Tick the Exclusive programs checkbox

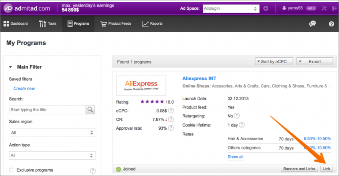tap(11, 170)
